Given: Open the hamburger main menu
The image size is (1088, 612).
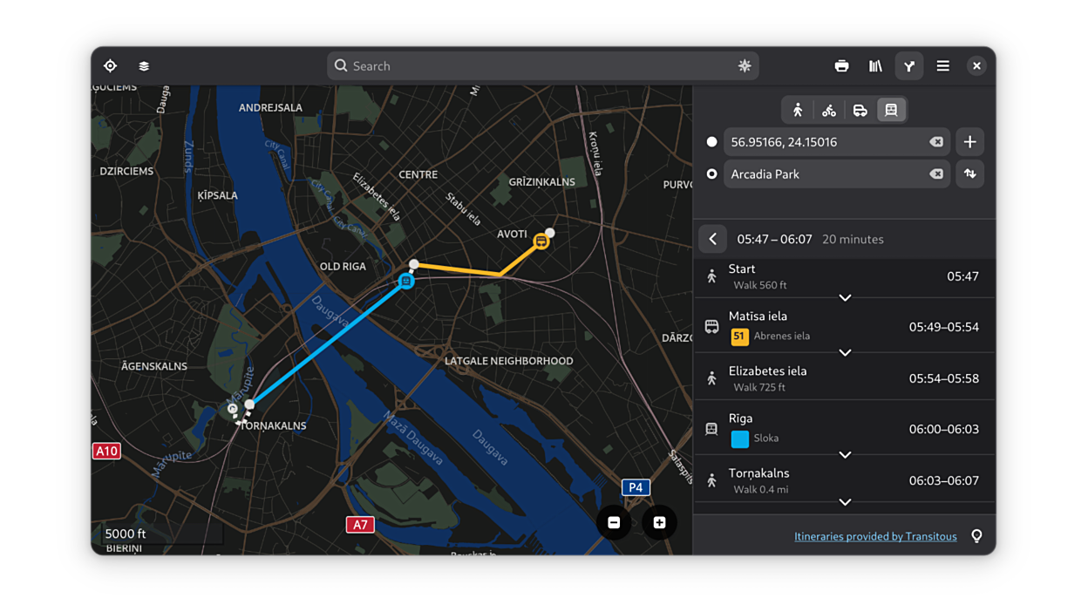Looking at the screenshot, I should point(942,66).
